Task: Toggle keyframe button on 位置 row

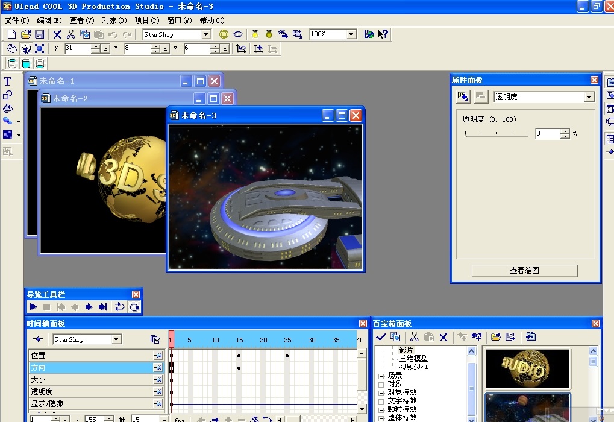Action: 158,356
